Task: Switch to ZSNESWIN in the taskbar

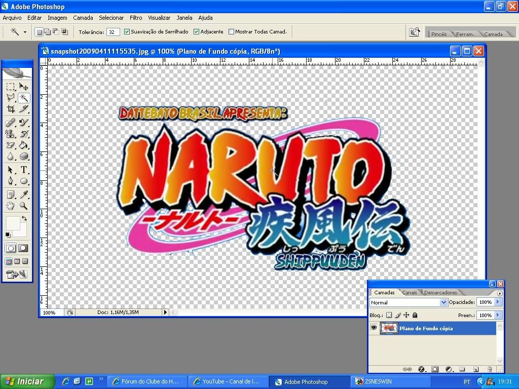Action: point(378,381)
